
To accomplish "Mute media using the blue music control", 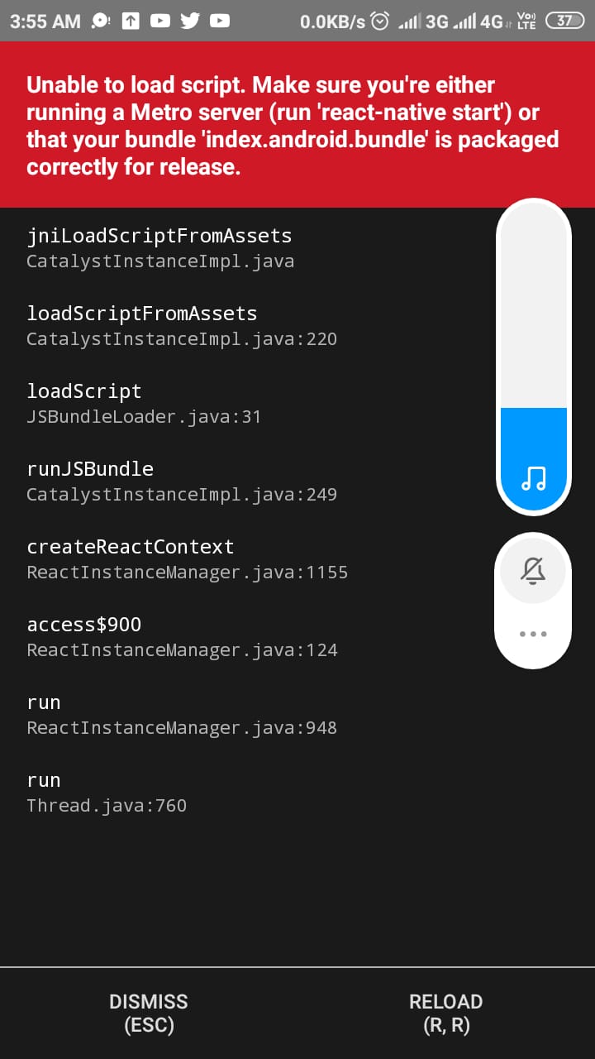I will coord(533,474).
